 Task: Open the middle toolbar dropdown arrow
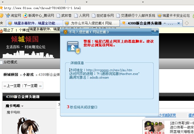pyautogui.click(x=86, y=2)
